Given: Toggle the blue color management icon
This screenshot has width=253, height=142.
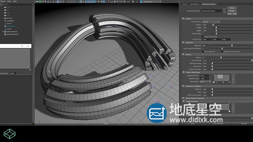Looking at the screenshot, I should coord(141,1).
